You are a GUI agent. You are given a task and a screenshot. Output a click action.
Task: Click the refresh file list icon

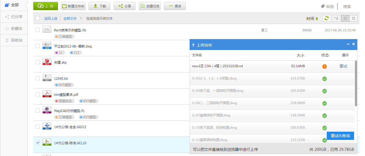[326, 18]
